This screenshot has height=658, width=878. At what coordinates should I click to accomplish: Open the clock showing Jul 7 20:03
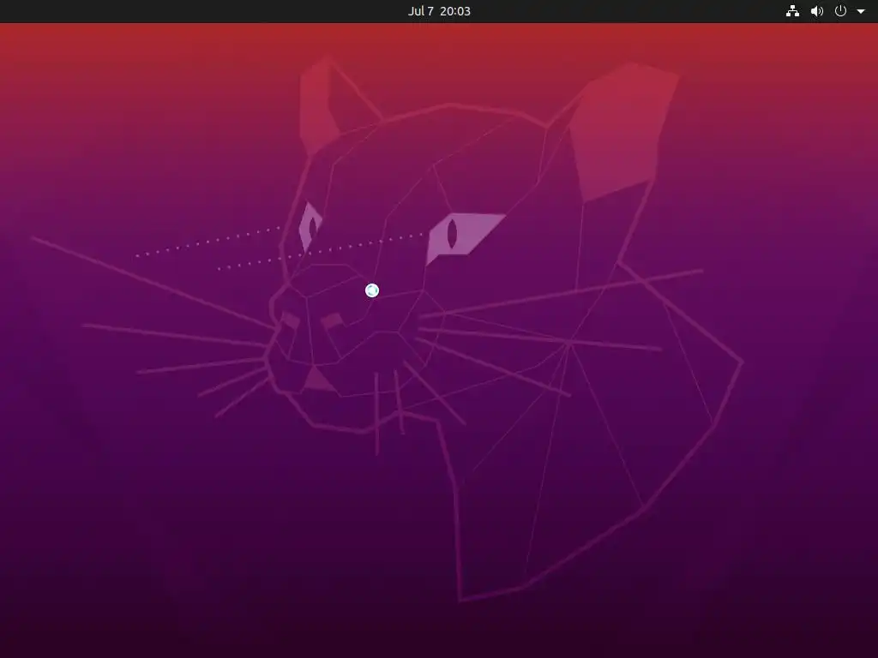(x=439, y=11)
